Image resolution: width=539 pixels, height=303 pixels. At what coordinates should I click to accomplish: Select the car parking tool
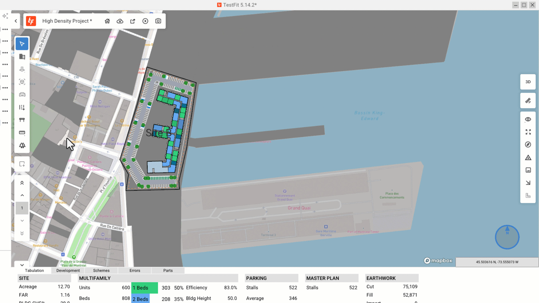[x=22, y=95]
